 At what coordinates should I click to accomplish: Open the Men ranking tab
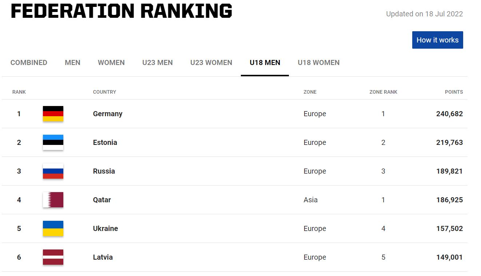[72, 62]
